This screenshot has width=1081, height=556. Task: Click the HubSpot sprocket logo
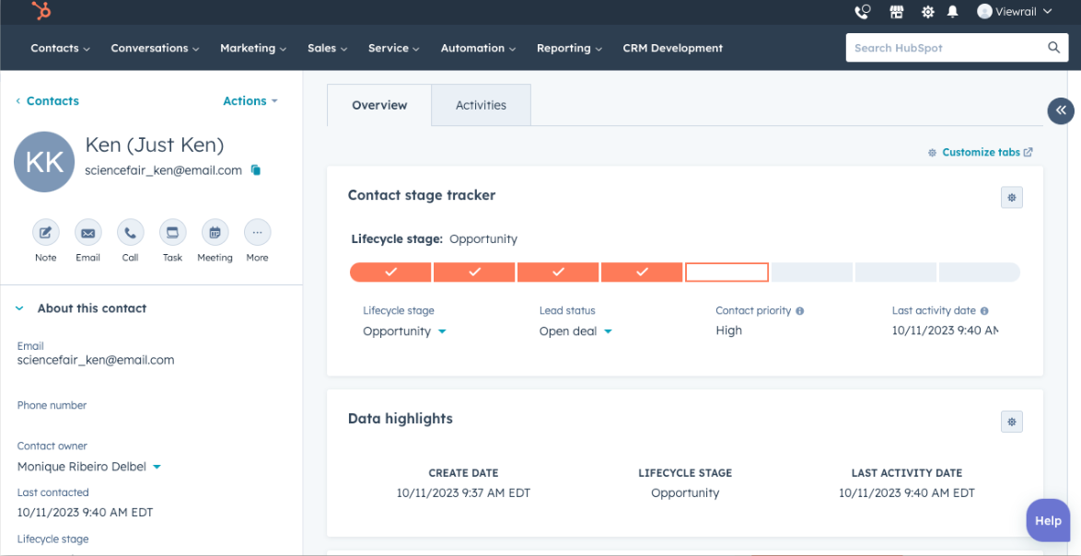click(41, 11)
